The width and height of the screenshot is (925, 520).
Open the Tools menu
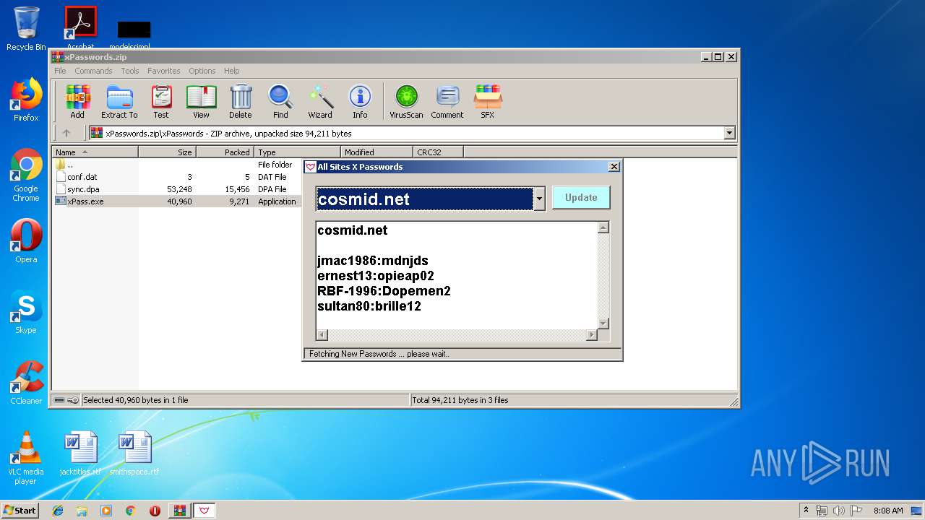(x=130, y=71)
